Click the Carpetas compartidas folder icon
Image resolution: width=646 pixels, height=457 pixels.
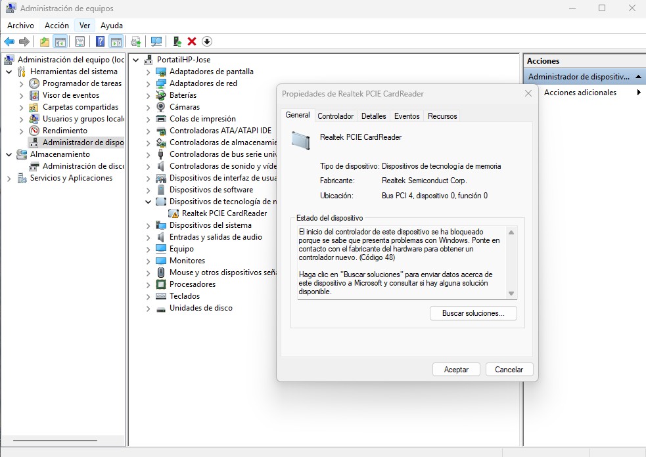pyautogui.click(x=34, y=108)
